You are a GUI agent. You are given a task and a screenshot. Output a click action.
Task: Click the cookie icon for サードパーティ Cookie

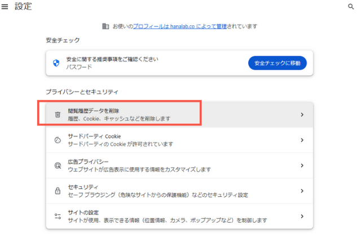[x=57, y=140]
